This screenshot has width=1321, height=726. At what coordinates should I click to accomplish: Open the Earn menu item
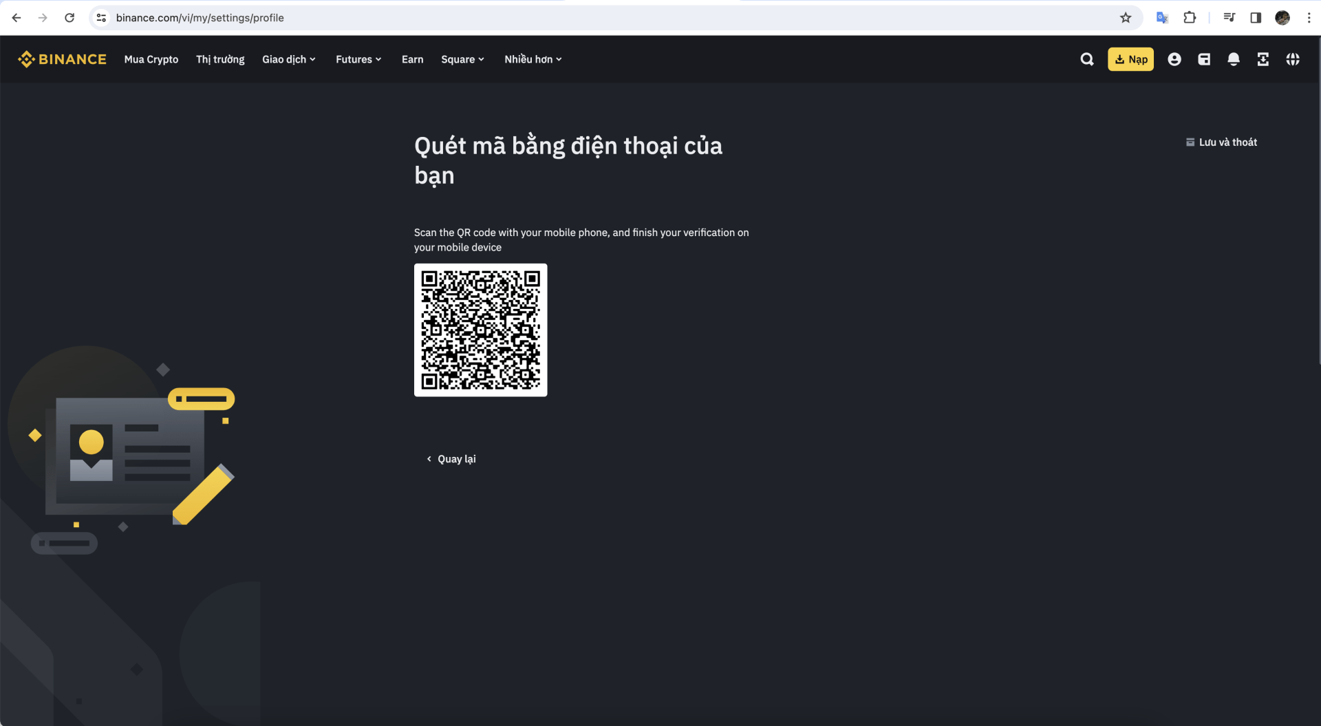click(413, 59)
